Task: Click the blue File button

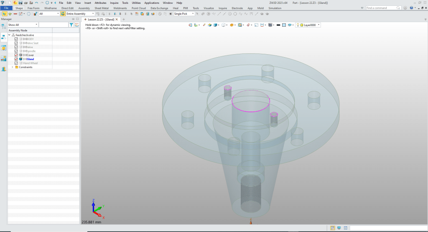Action: coord(7,8)
